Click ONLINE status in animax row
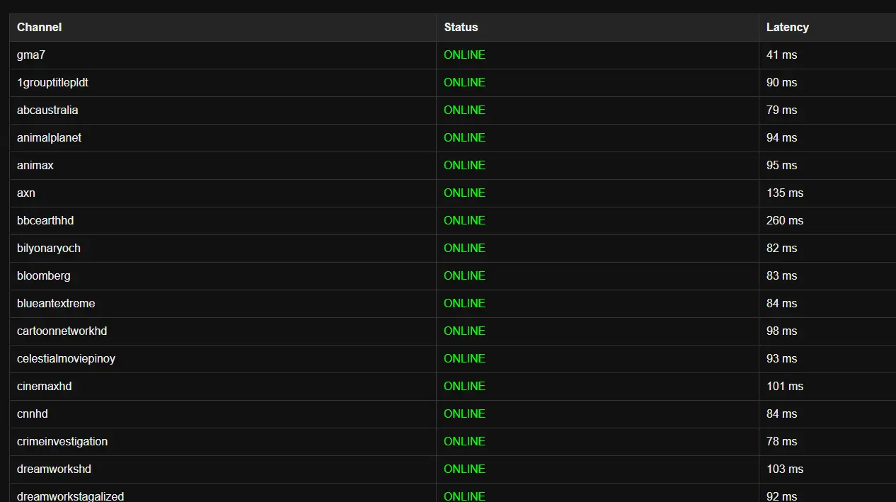Image resolution: width=896 pixels, height=502 pixels. pos(464,165)
